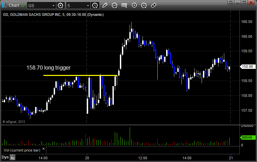Close the Vol current price bar panel

coord(44,149)
